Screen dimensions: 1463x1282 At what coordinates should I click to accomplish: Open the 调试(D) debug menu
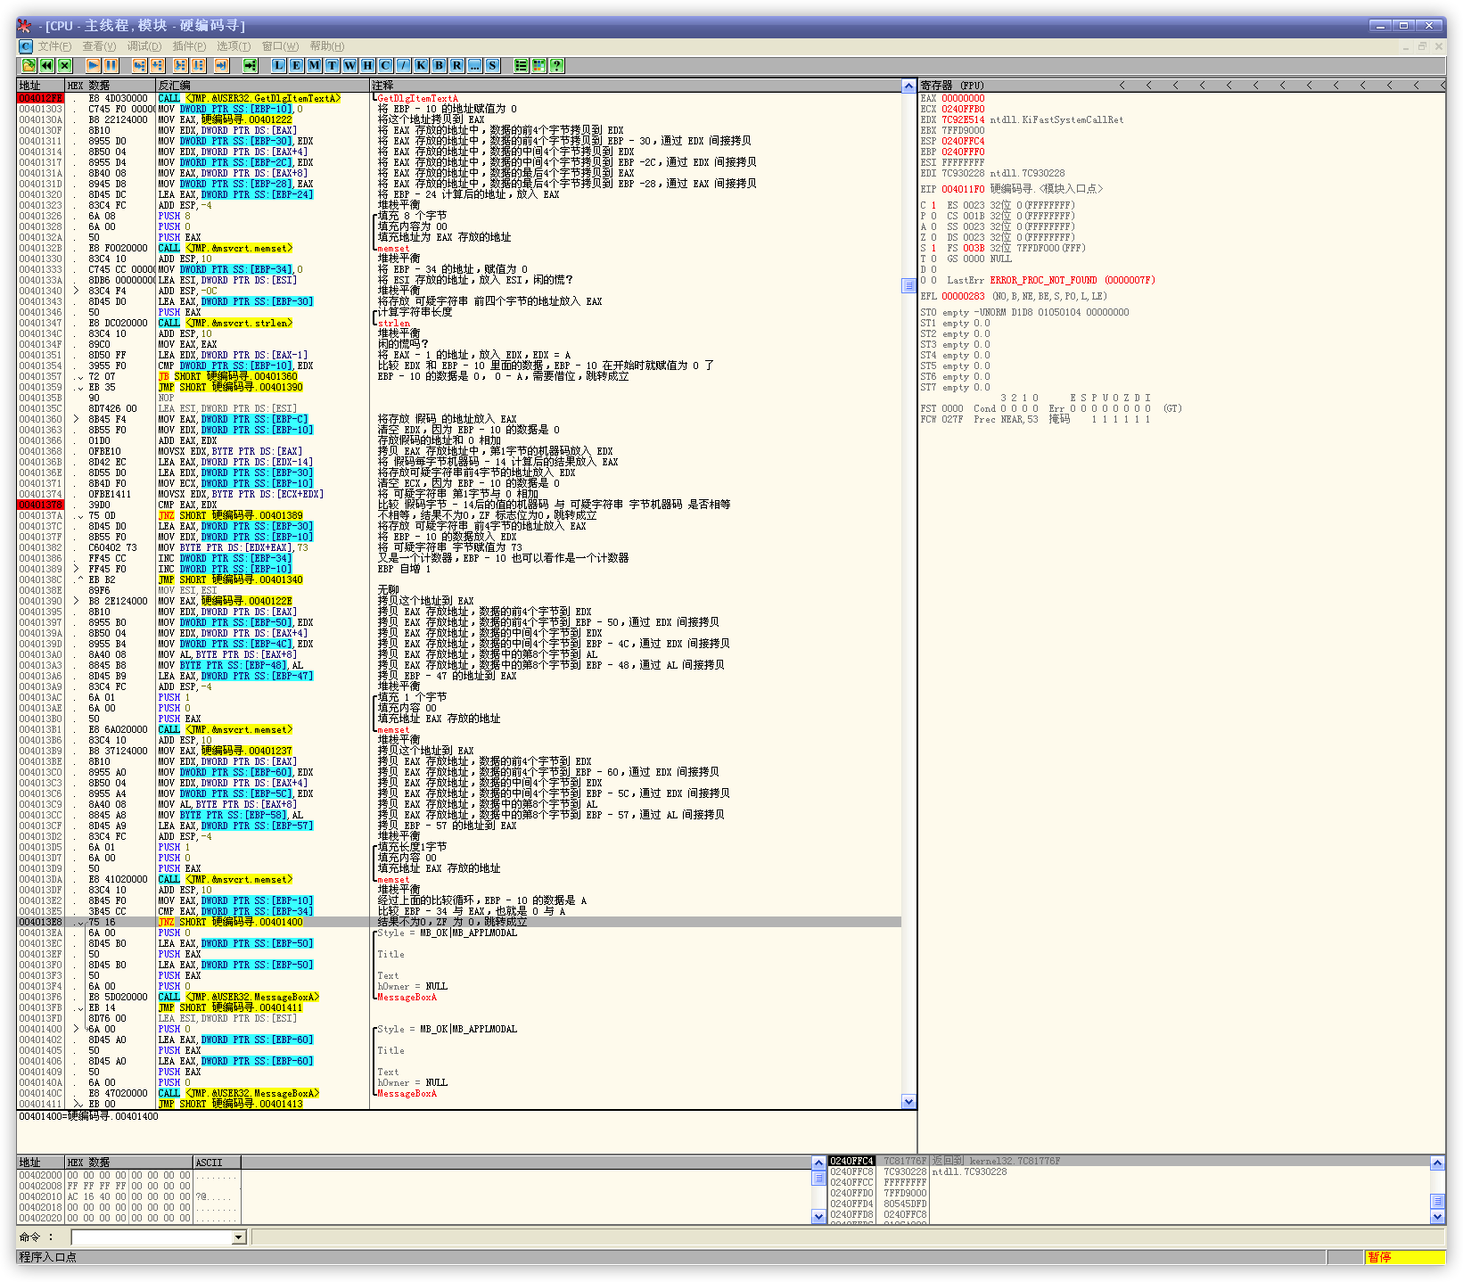click(x=144, y=46)
